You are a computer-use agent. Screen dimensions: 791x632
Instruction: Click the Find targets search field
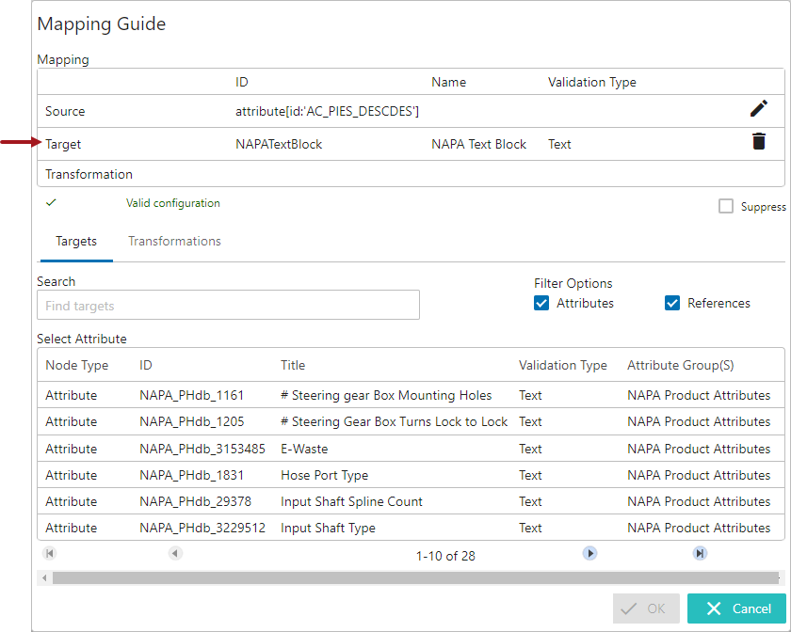(228, 305)
